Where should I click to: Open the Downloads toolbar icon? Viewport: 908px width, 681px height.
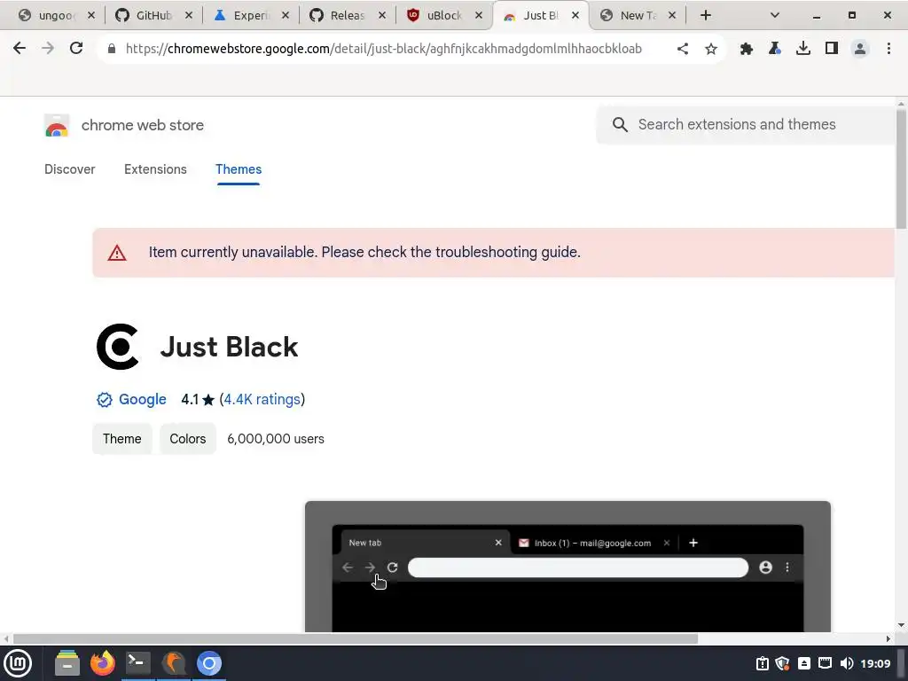coord(803,49)
